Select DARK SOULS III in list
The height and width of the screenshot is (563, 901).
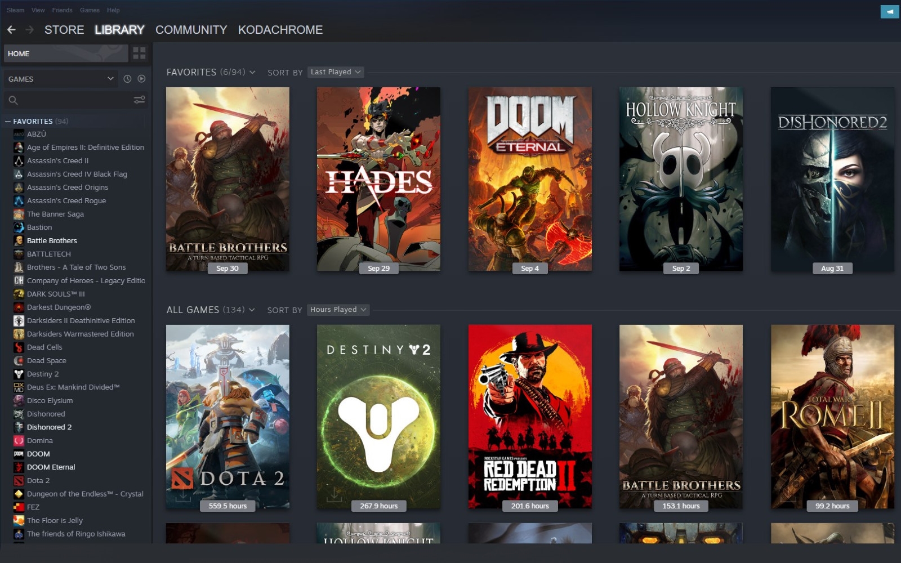coord(56,294)
